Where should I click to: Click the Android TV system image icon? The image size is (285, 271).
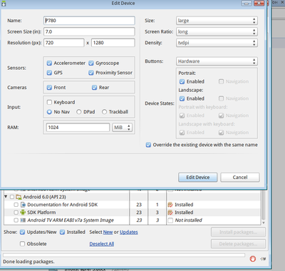[x=23, y=220]
